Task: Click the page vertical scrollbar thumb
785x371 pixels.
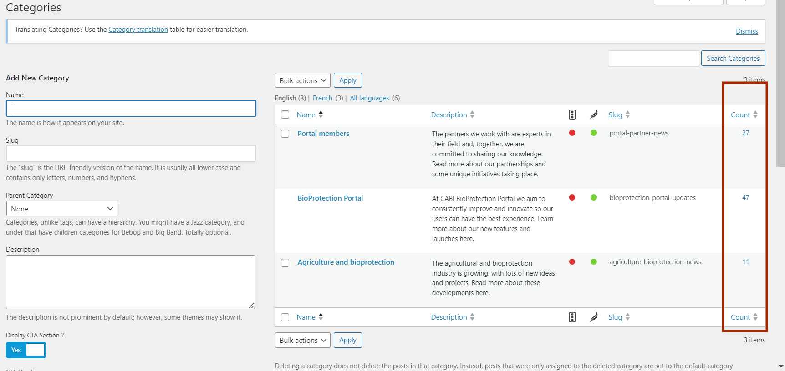Action: [780, 84]
